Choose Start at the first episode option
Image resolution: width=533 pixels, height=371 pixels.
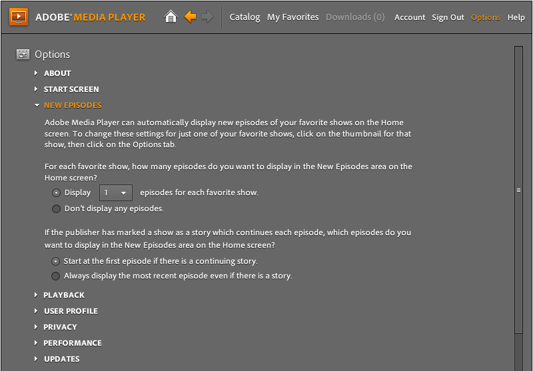click(x=57, y=261)
